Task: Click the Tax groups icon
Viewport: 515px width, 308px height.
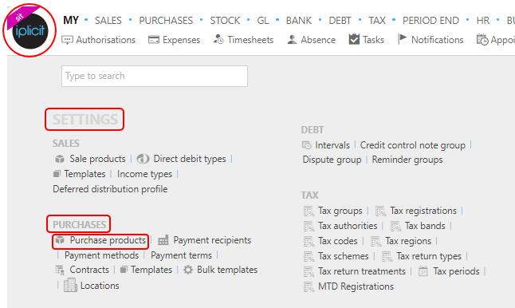Action: click(309, 211)
